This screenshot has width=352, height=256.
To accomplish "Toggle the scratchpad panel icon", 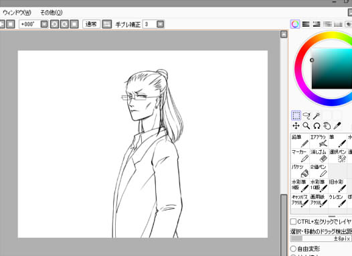I will coord(349,24).
